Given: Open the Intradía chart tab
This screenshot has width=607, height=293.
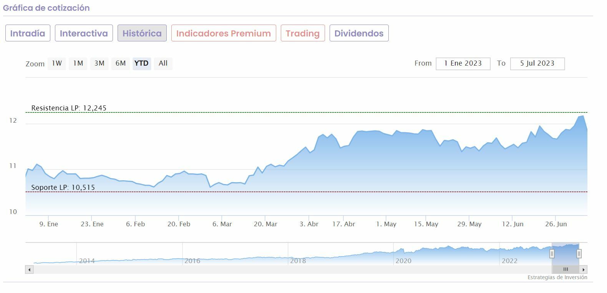Looking at the screenshot, I should (x=28, y=33).
